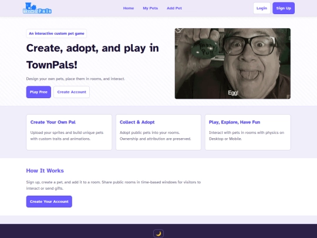Click Create Your Account button
This screenshot has height=238, width=317.
(49, 202)
